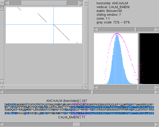Image resolution: width=159 pixels, height=127 pixels.
Task: Click left arrow of the wide middle scrollbar
Action: click(x=2, y=92)
